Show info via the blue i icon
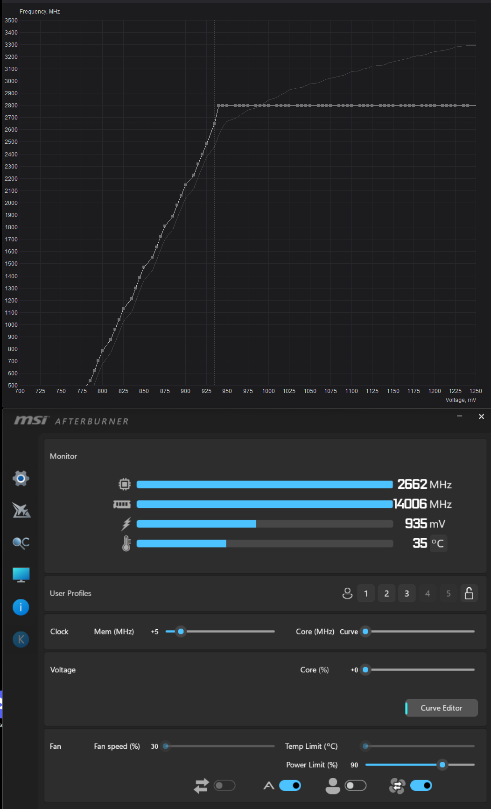Image resolution: width=491 pixels, height=809 pixels. (x=21, y=607)
